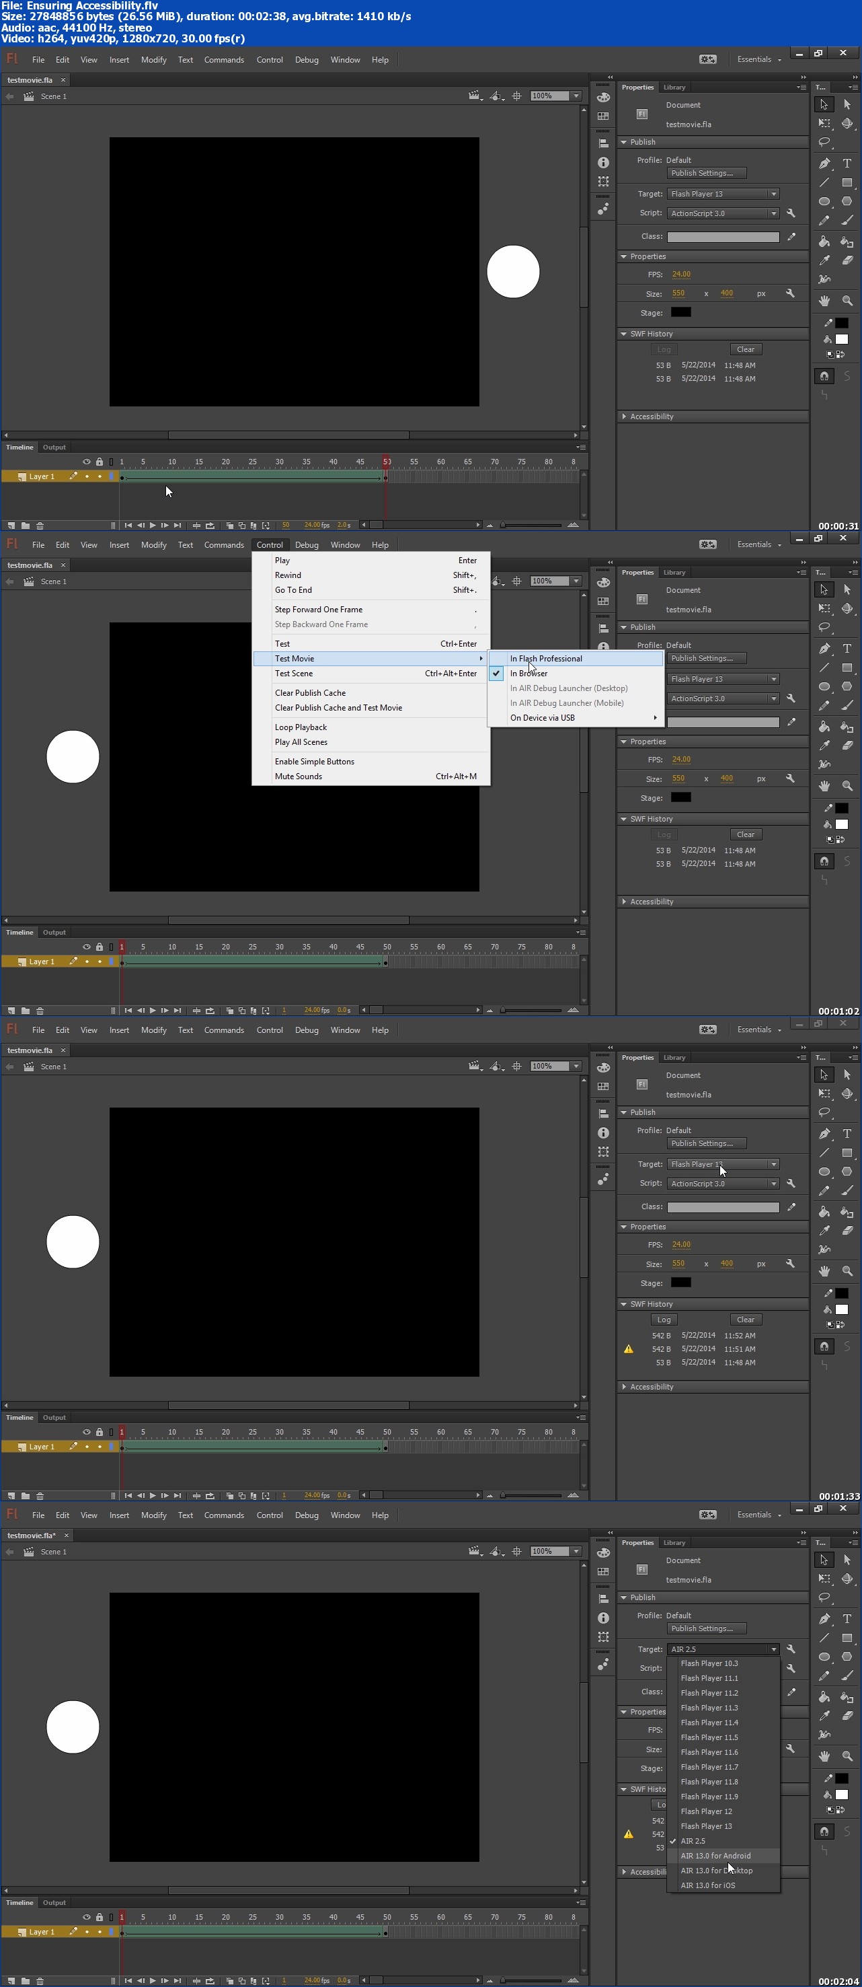Click Clear Publish Cache and Test Movie
862x1987 pixels.
click(x=372, y=708)
